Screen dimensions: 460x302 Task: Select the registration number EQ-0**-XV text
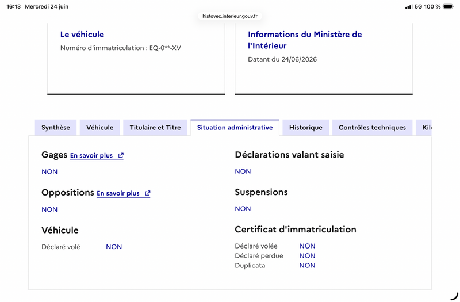point(165,48)
